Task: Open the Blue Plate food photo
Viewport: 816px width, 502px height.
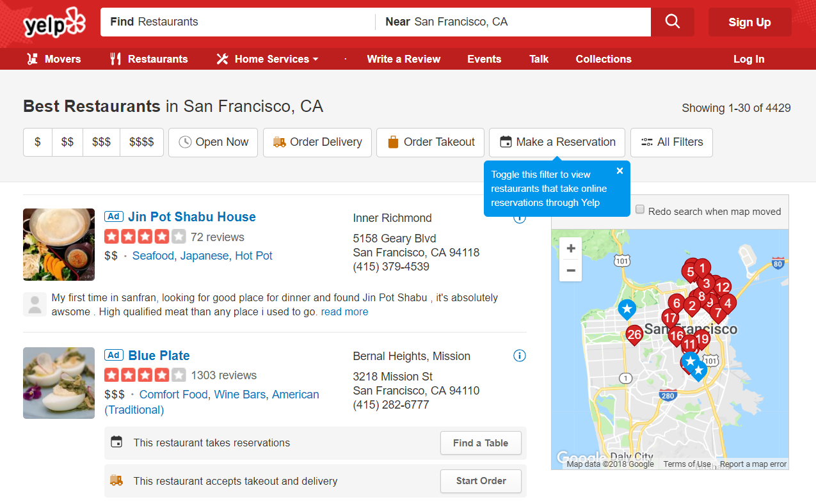Action: (x=59, y=383)
